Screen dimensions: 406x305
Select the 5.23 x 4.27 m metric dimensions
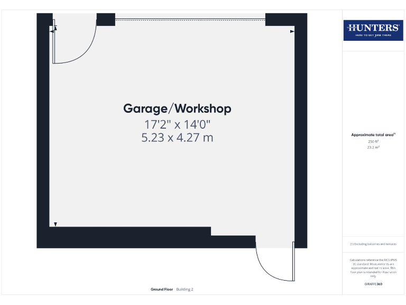click(177, 138)
